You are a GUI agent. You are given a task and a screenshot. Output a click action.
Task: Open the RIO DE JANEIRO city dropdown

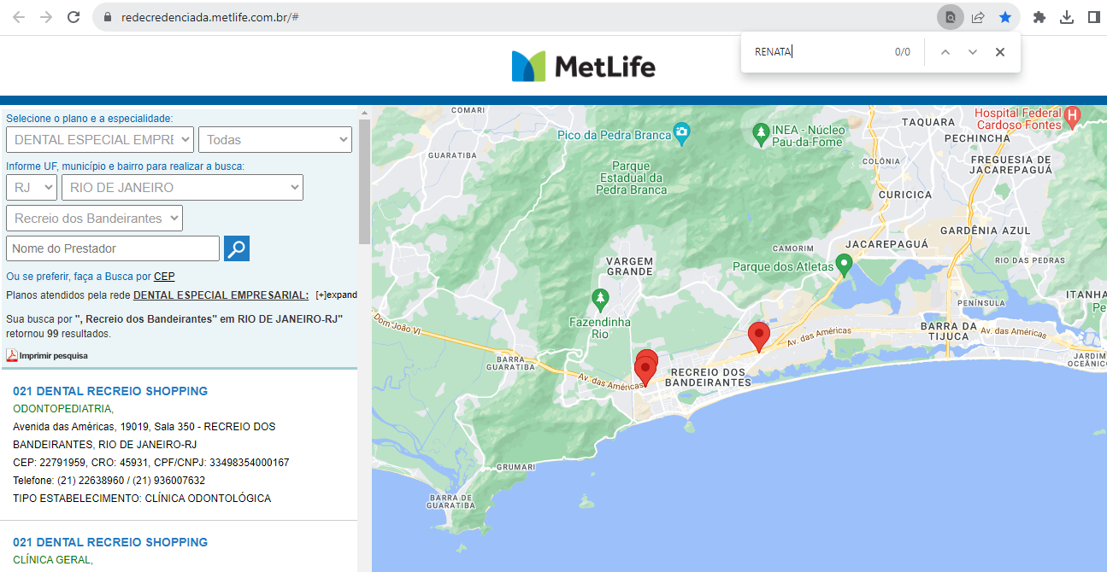pos(182,187)
